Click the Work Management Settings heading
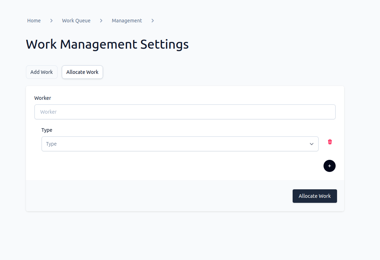 tap(107, 44)
